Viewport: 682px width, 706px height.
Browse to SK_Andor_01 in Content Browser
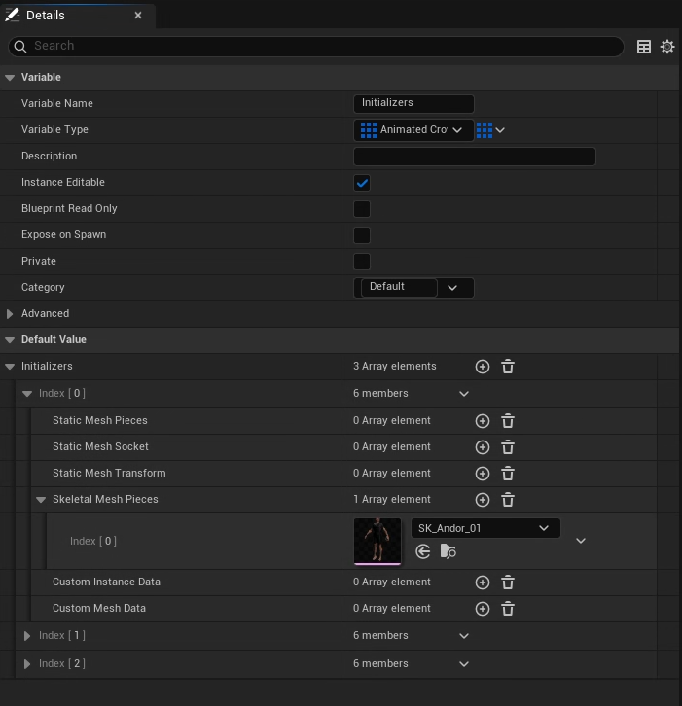448,551
